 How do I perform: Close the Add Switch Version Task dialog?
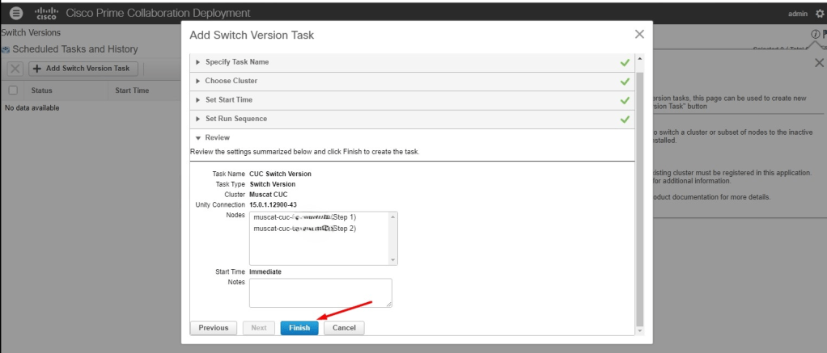639,34
